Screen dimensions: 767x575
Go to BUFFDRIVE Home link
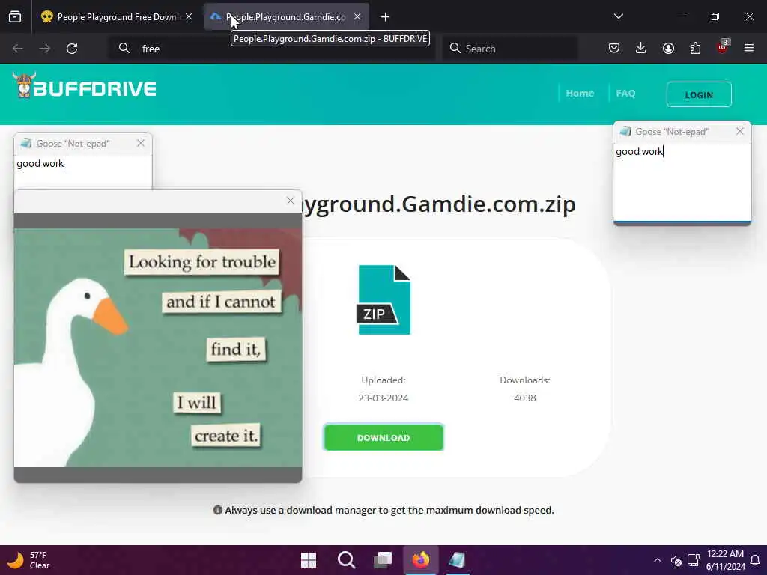coord(580,94)
